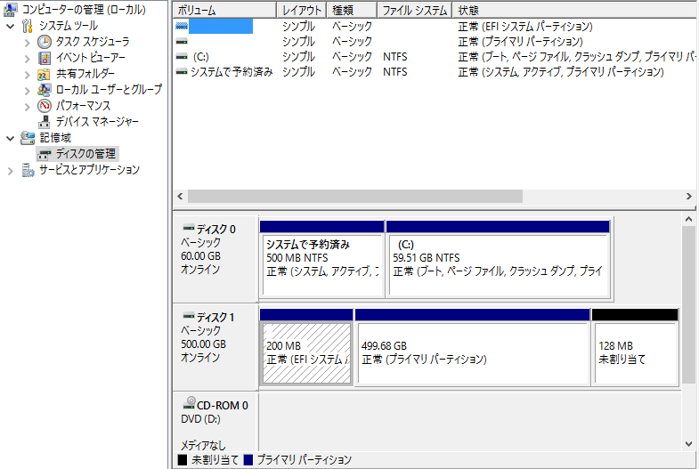Click the CD-ROM 0 drive icon
This screenshot has width=699, height=469.
[189, 405]
